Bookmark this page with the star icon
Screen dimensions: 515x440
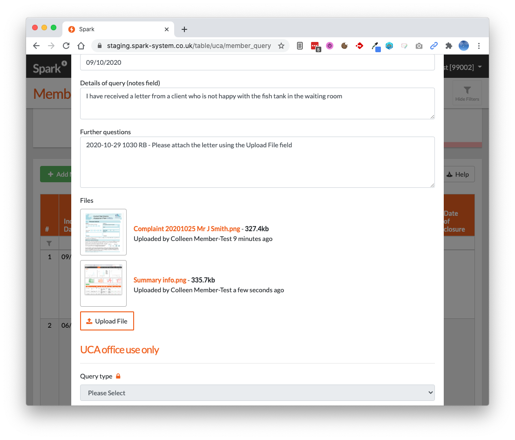(x=281, y=46)
